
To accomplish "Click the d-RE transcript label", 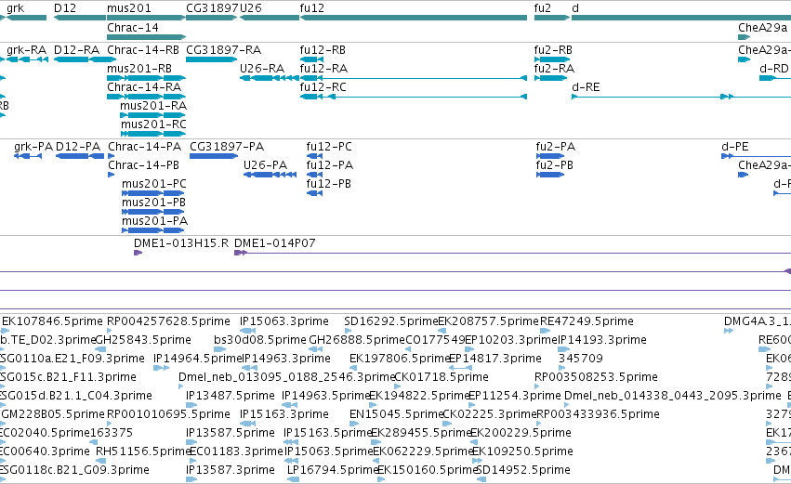I will (x=586, y=87).
